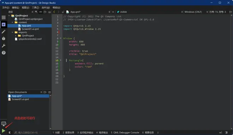Go forward in navigation history
233x135 pixels.
[58, 12]
